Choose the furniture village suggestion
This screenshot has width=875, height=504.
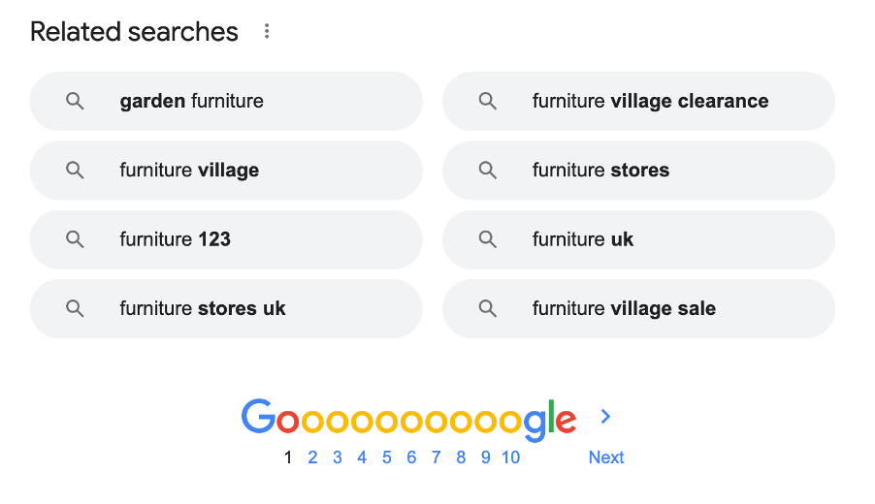(226, 170)
